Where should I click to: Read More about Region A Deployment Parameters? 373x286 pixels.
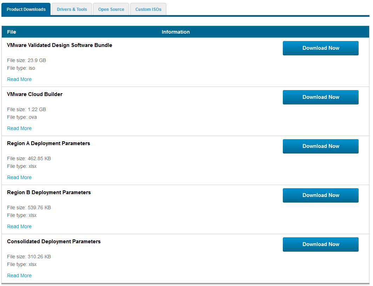pos(19,177)
